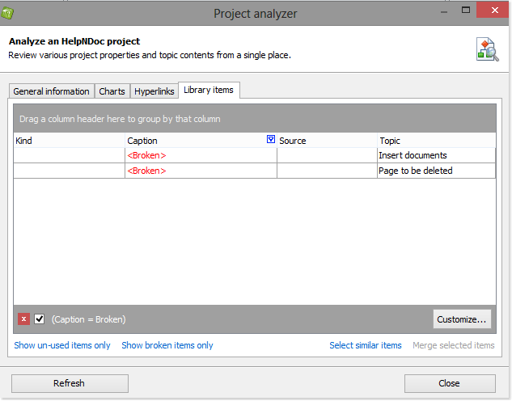Remove the Caption = Broken filter
The width and height of the screenshot is (512, 401).
(x=23, y=319)
